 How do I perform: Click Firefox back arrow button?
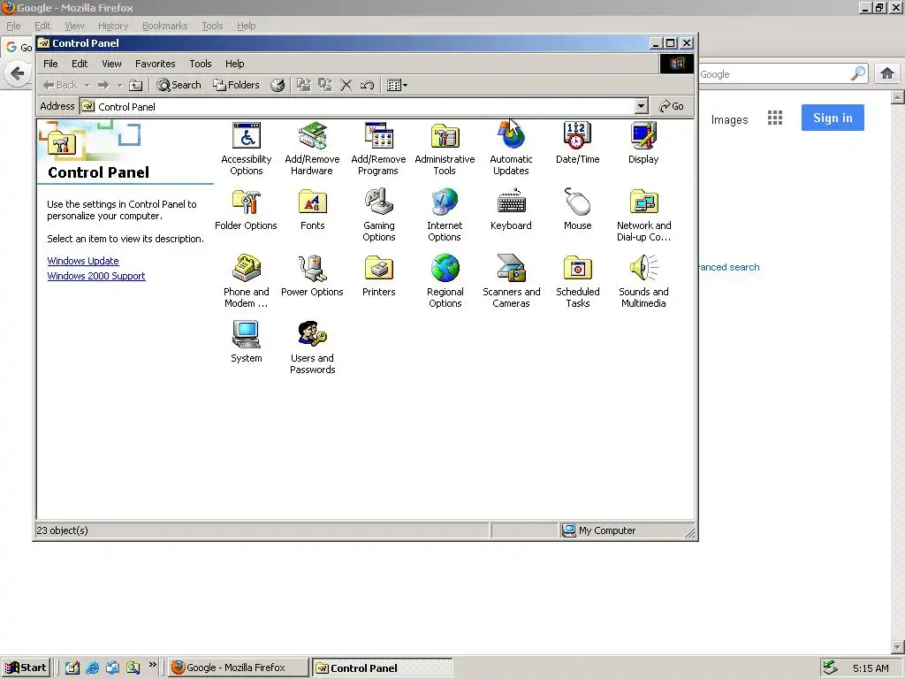coord(18,73)
